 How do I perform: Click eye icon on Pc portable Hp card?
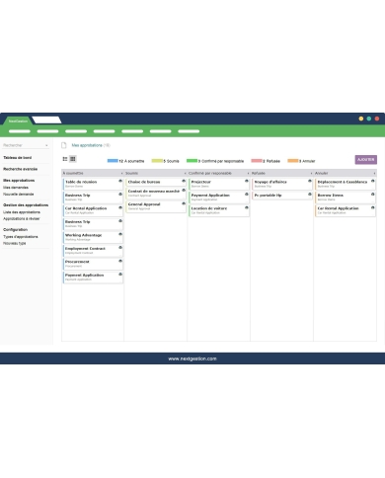[310, 195]
